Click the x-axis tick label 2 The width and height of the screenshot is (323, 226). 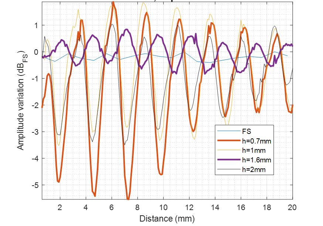point(60,207)
